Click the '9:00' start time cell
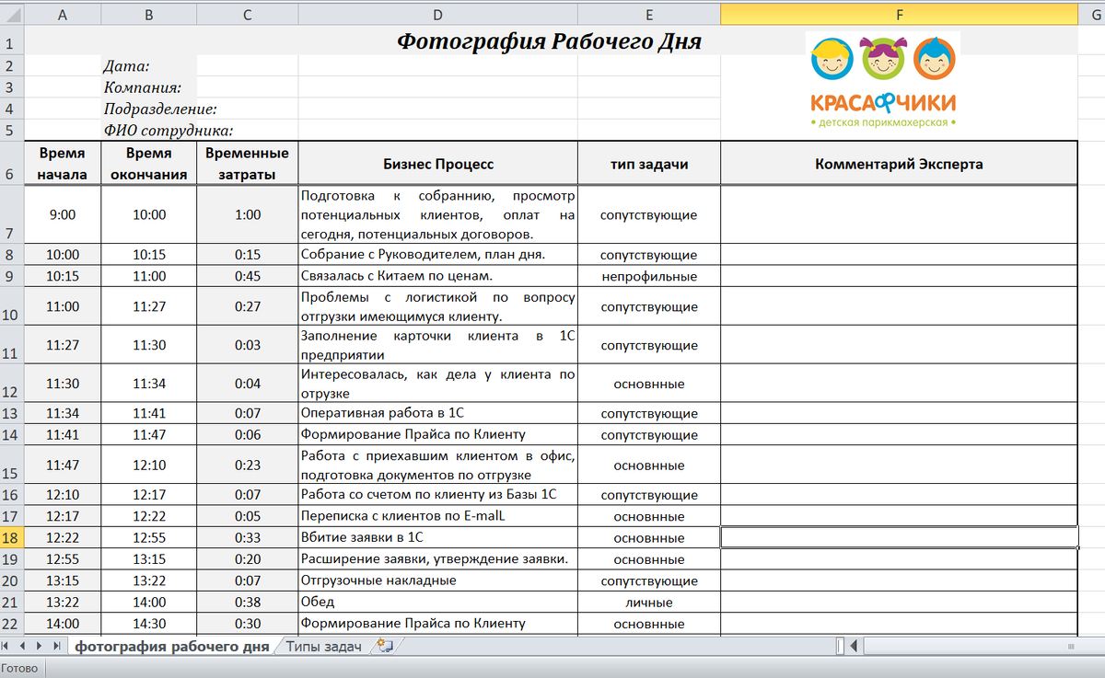Screen dimensions: 1105x678 [x=63, y=214]
